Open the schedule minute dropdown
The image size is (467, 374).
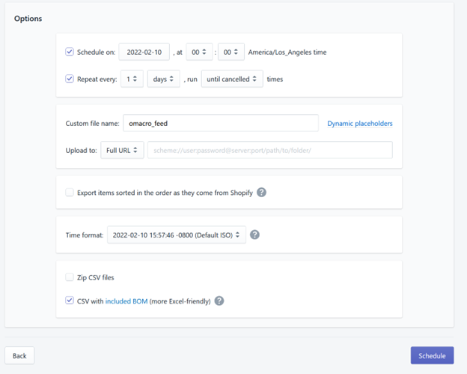click(x=231, y=52)
